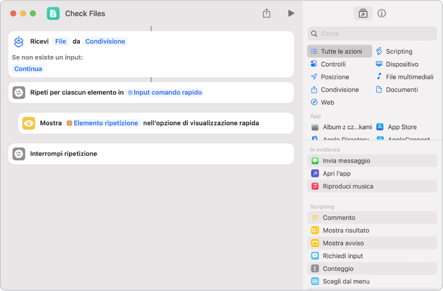The height and width of the screenshot is (291, 443).
Task: Add the Riproduci musica action
Action: coord(372,186)
